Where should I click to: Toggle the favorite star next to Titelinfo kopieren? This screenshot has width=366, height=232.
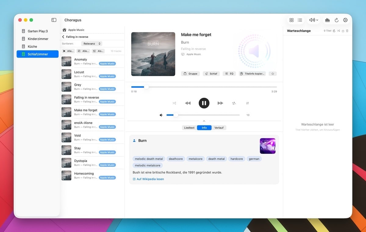272,73
